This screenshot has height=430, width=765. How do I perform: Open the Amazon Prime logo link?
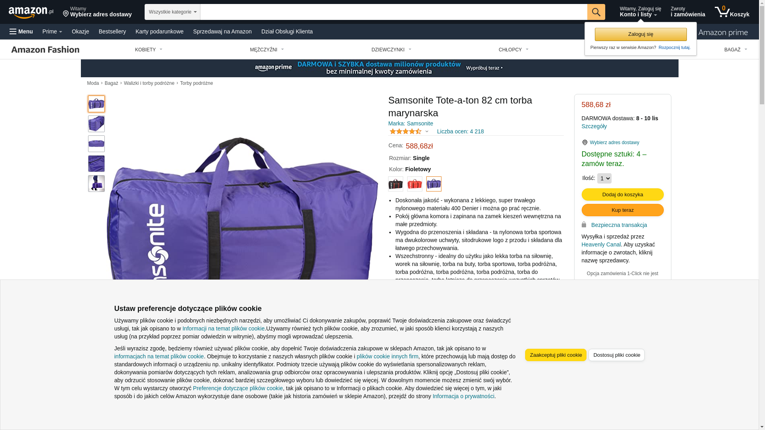click(x=723, y=32)
